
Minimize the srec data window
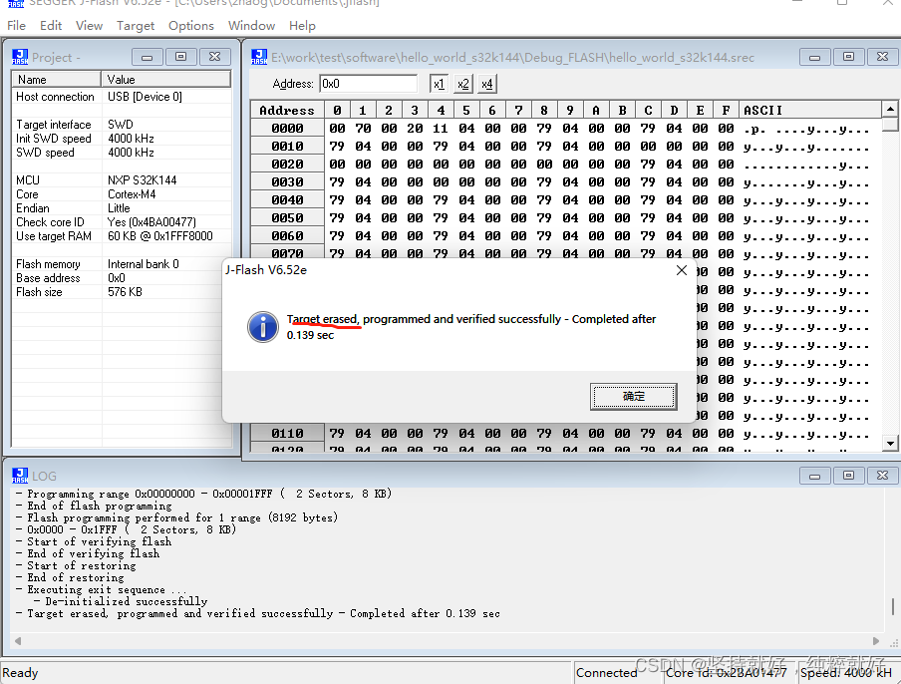pos(815,57)
